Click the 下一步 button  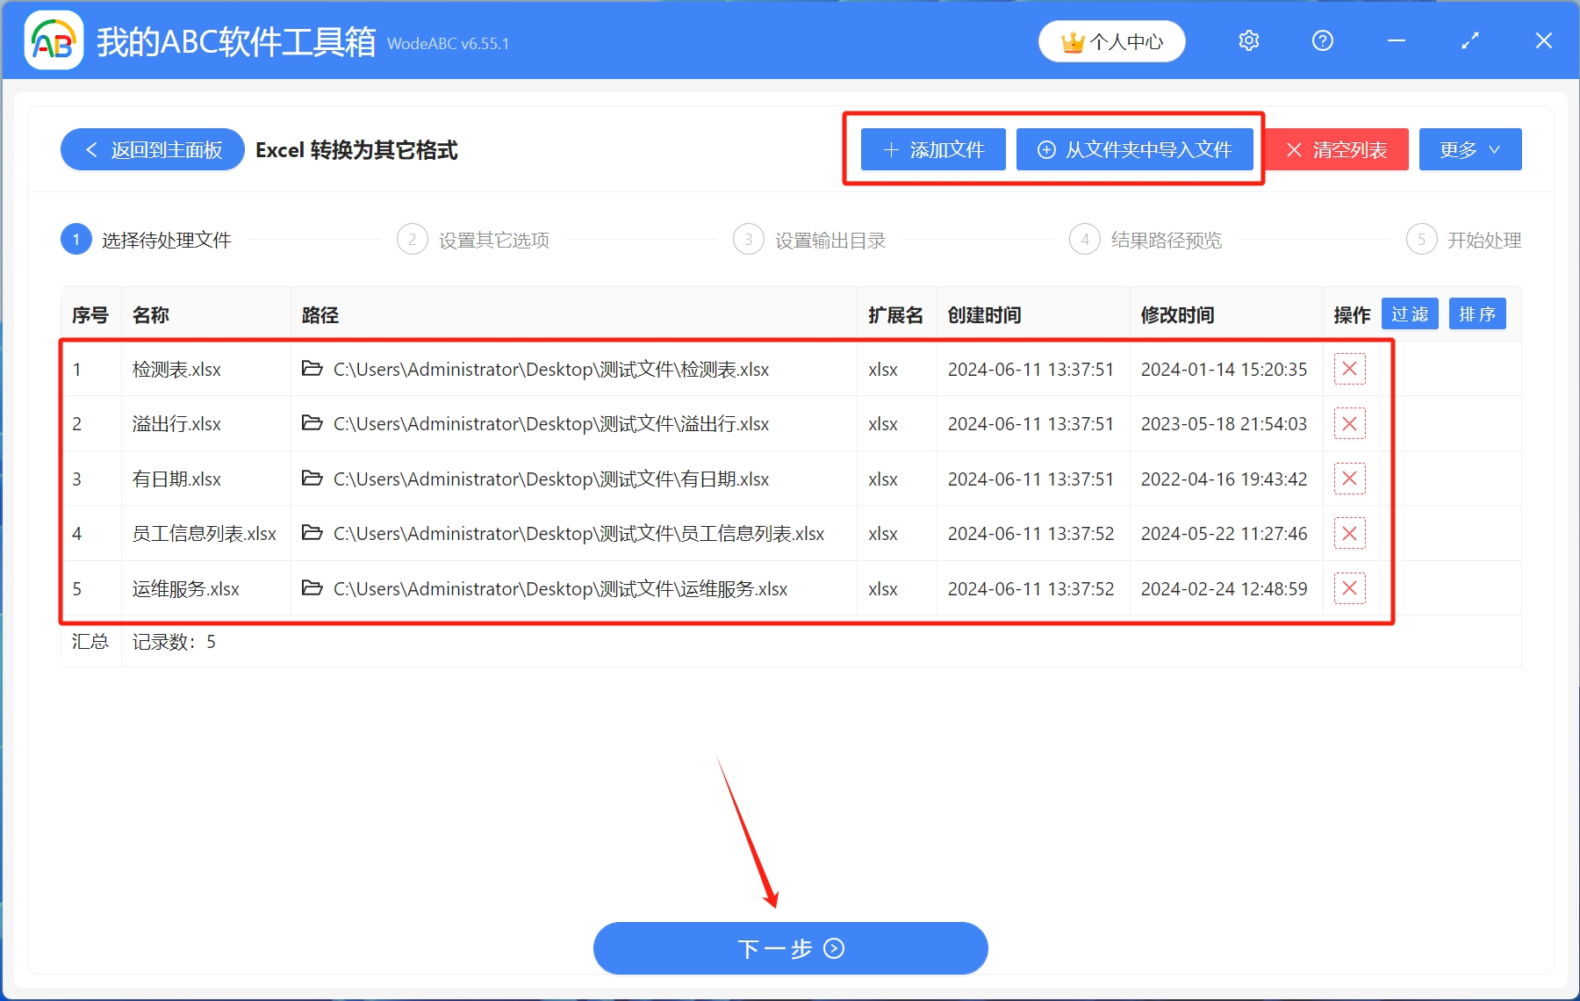point(789,948)
